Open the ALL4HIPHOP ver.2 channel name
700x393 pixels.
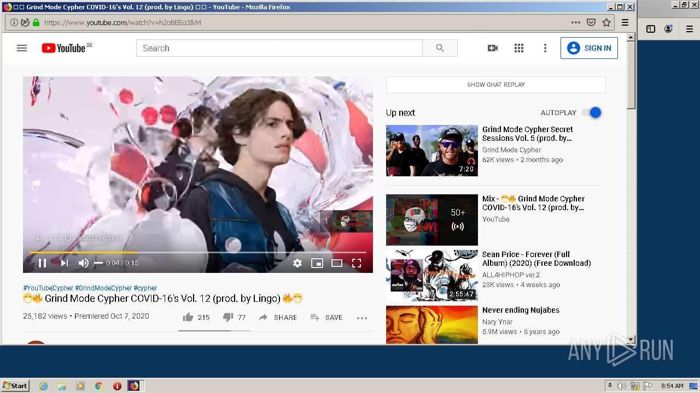(x=511, y=275)
